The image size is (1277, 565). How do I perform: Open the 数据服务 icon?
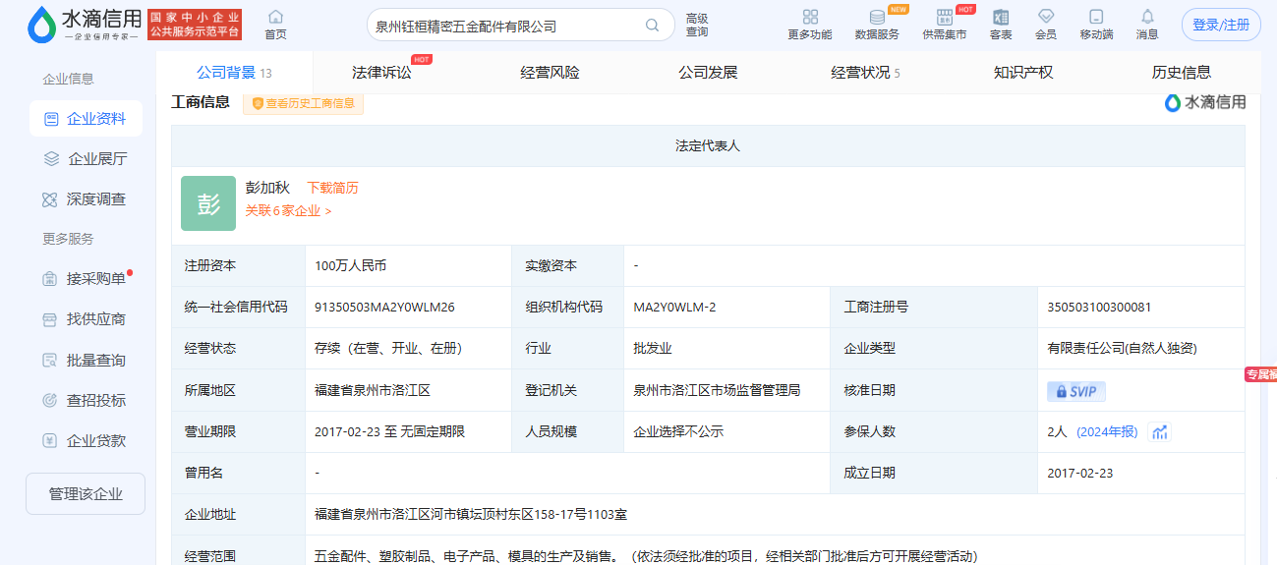[x=877, y=18]
